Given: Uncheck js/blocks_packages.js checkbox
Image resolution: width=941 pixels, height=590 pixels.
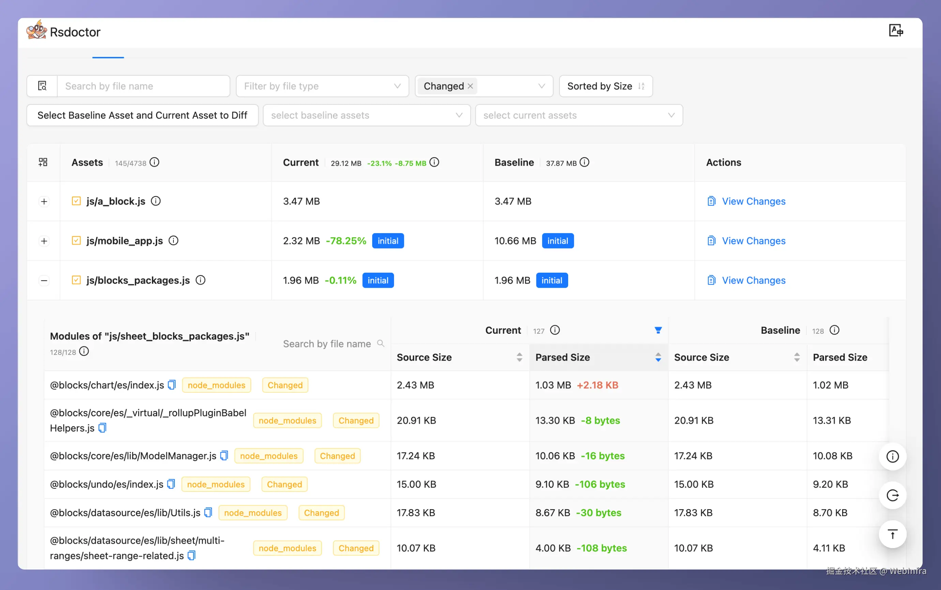Looking at the screenshot, I should (x=76, y=280).
